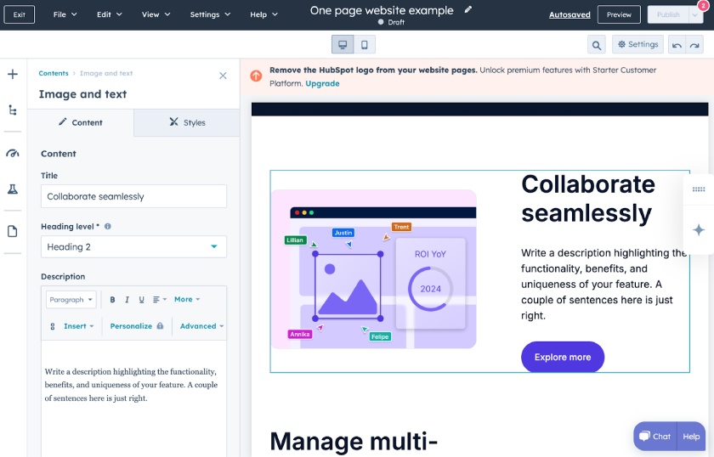This screenshot has height=457, width=714.
Task: Click the anchor icon beside Insert
Action: tap(53, 326)
